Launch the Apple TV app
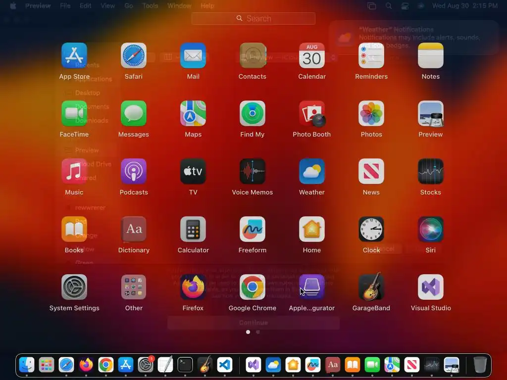The width and height of the screenshot is (507, 380). pos(193,171)
